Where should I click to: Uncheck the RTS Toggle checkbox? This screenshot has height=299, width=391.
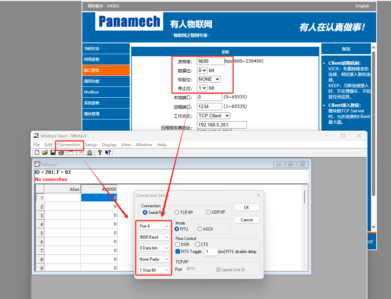(x=178, y=252)
